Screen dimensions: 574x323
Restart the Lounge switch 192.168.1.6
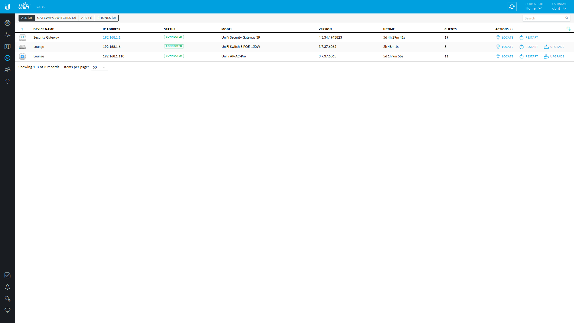529,47
